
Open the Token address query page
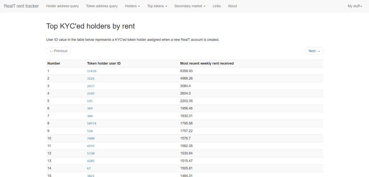[102, 6]
